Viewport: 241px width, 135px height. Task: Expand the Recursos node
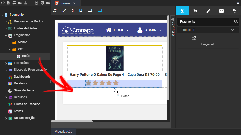click(x=6, y=97)
